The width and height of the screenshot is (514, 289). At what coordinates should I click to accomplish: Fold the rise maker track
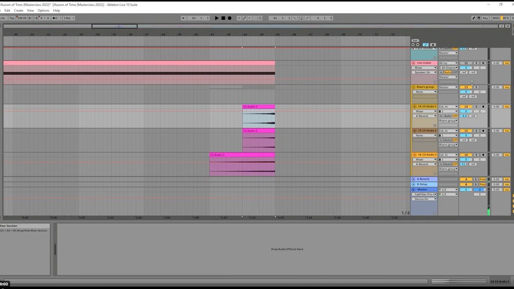(x=414, y=63)
